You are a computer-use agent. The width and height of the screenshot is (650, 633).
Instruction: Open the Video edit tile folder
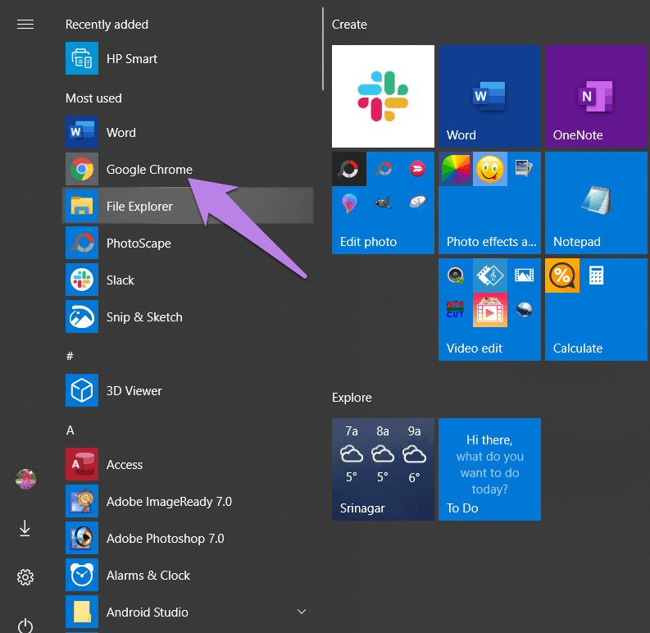489,309
